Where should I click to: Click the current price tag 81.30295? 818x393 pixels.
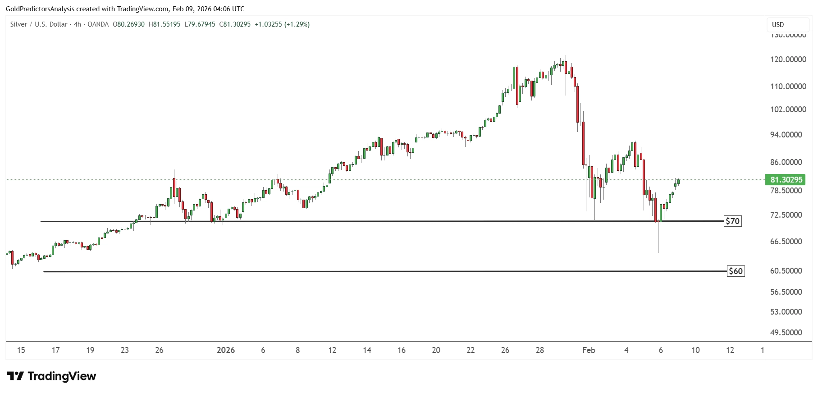pyautogui.click(x=786, y=179)
